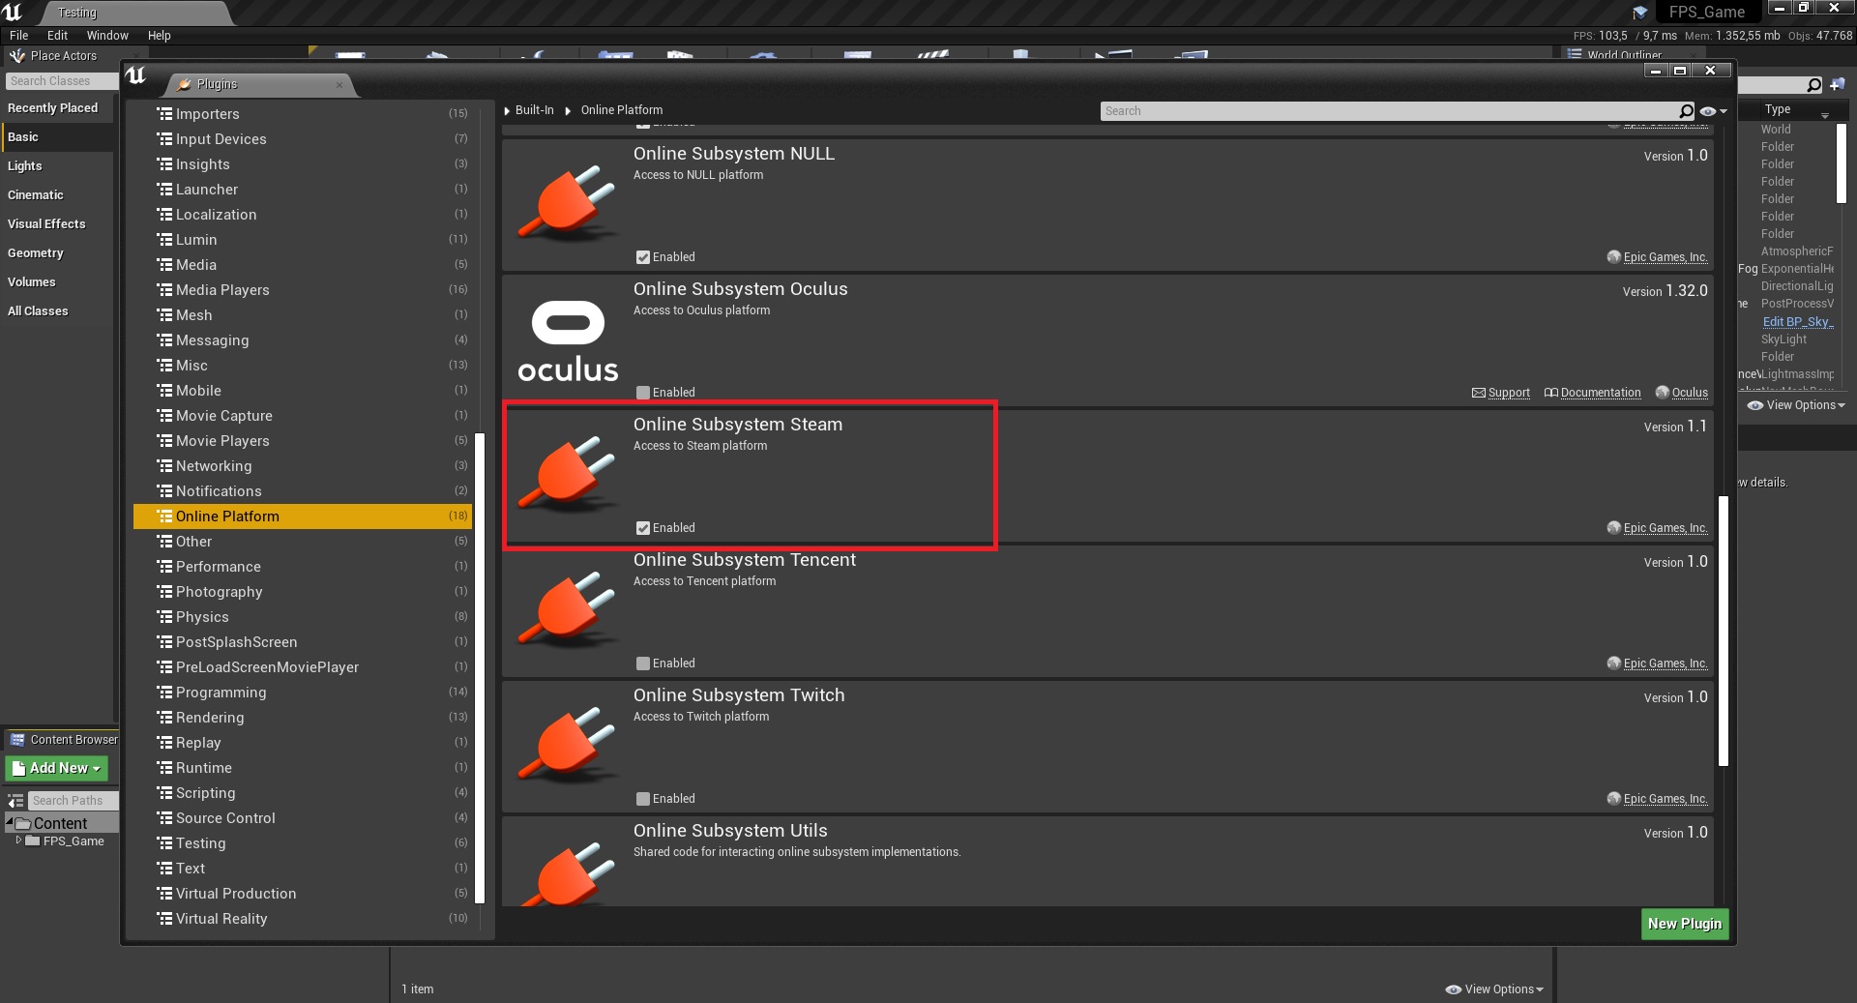Open the Window menu
The height and width of the screenshot is (1003, 1857).
107,36
